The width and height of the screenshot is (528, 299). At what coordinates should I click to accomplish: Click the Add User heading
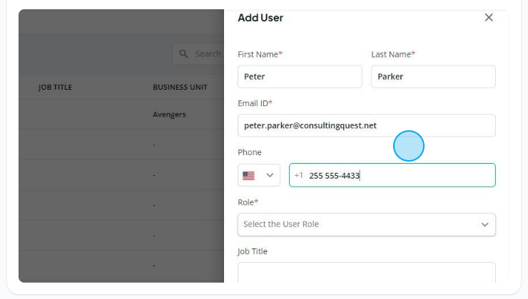260,18
